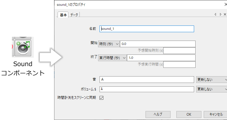
Task: Click the start time field showing 0.0
Action: (x=158, y=44)
